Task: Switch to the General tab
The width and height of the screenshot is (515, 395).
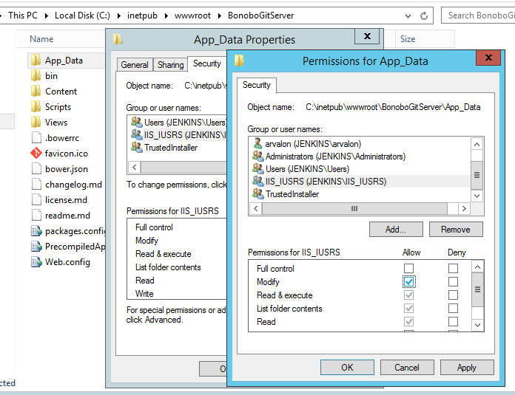Action: 135,65
